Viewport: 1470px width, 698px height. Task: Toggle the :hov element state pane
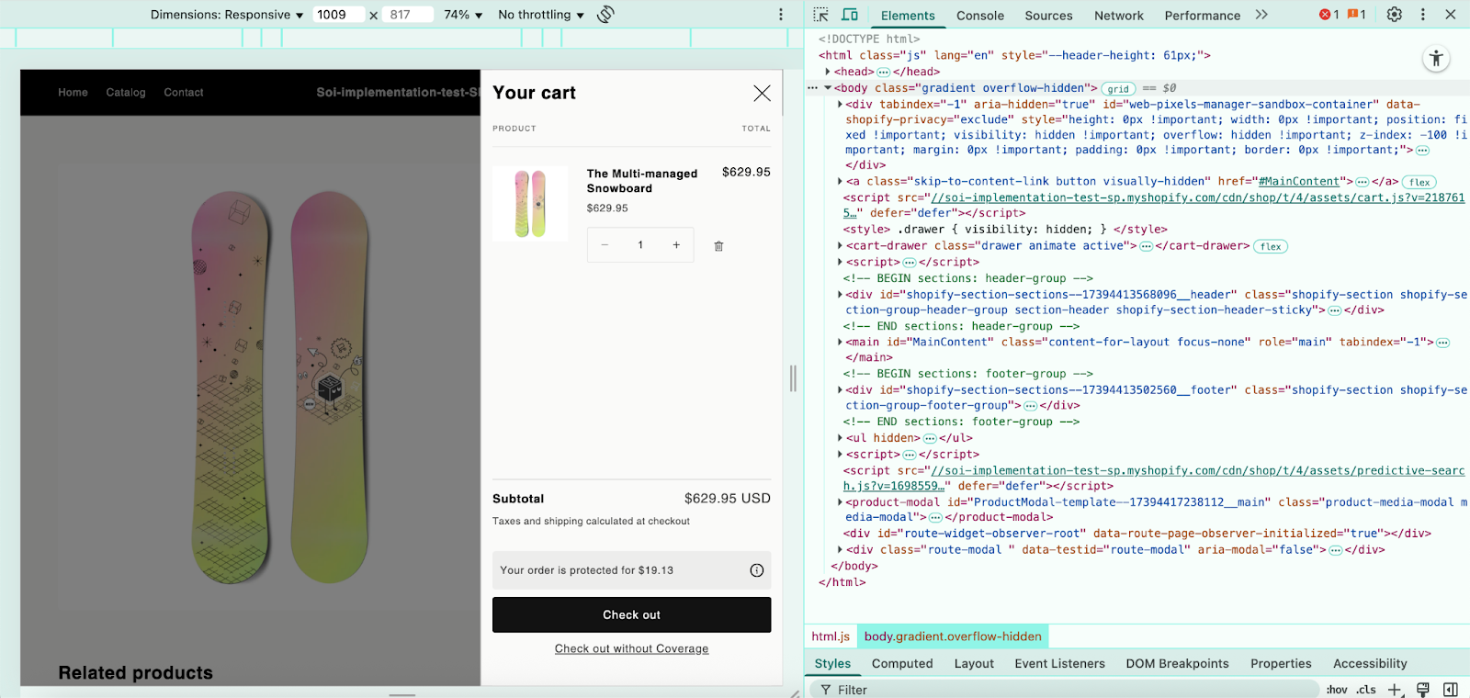(1337, 690)
